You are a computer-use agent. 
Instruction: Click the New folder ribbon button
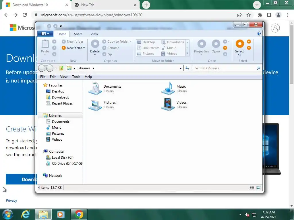(72, 42)
